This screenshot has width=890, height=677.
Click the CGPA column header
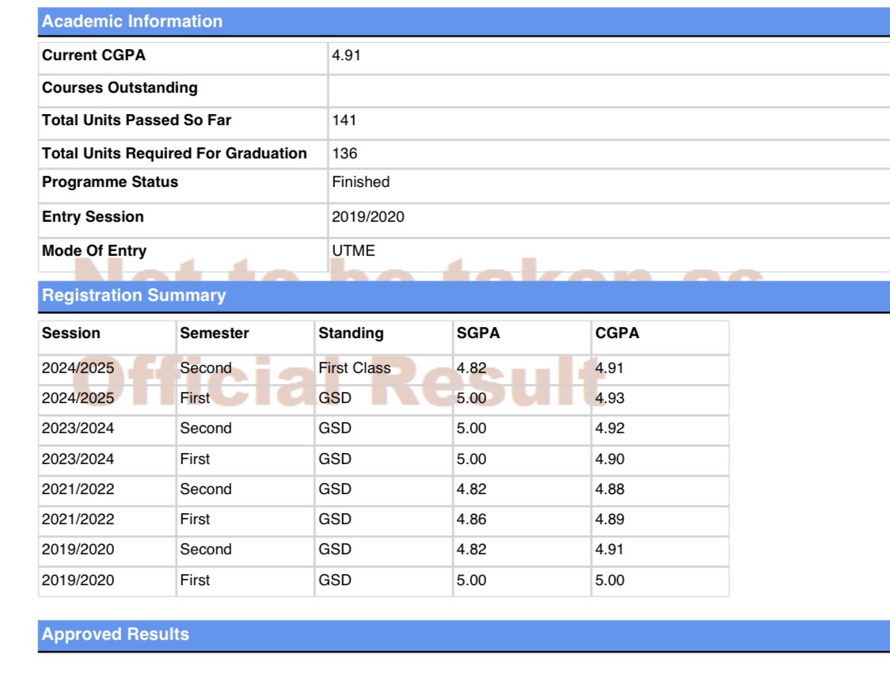[x=617, y=333]
